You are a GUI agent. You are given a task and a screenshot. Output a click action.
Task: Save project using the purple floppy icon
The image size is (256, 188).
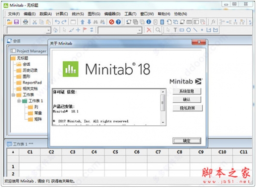click(17, 22)
